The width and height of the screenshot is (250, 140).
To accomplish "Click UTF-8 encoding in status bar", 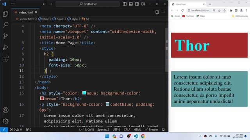I will tap(116, 129).
